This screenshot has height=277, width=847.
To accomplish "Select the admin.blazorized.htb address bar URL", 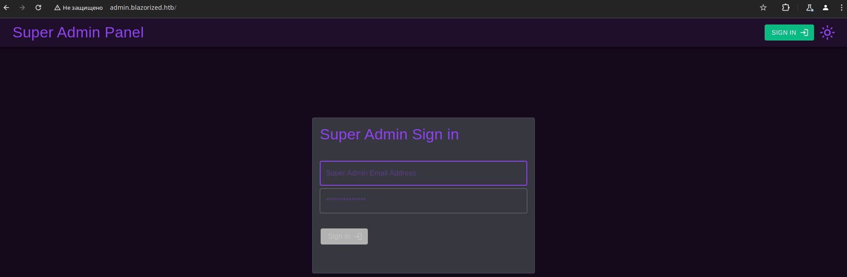I will click(143, 8).
